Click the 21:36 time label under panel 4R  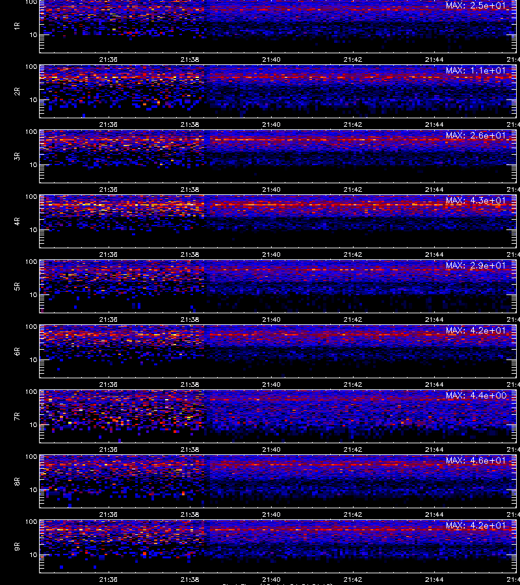(108, 254)
